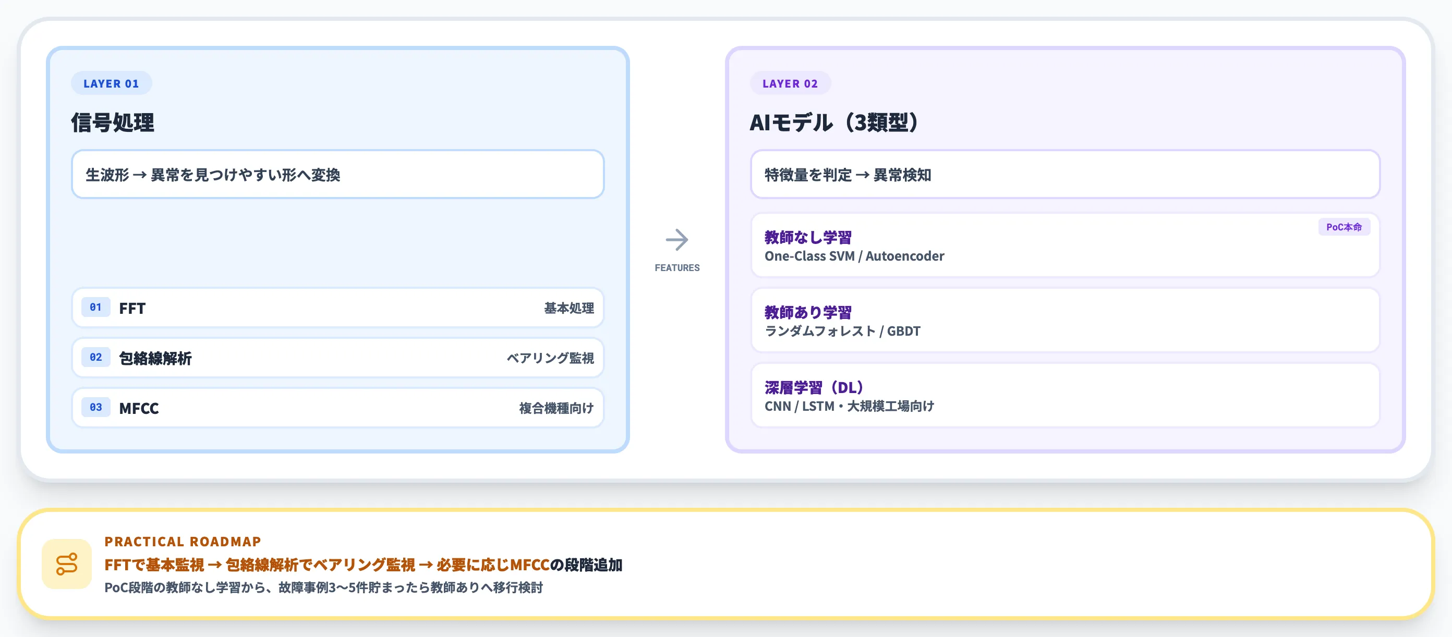Click the MFCC row title
The height and width of the screenshot is (637, 1452).
[x=139, y=408]
